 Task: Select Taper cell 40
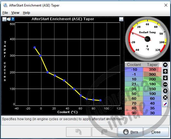(152, 103)
